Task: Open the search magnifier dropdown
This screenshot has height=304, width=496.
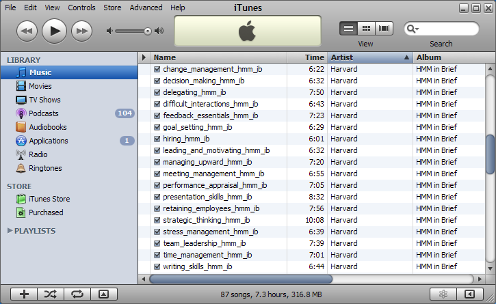Action: (x=413, y=29)
